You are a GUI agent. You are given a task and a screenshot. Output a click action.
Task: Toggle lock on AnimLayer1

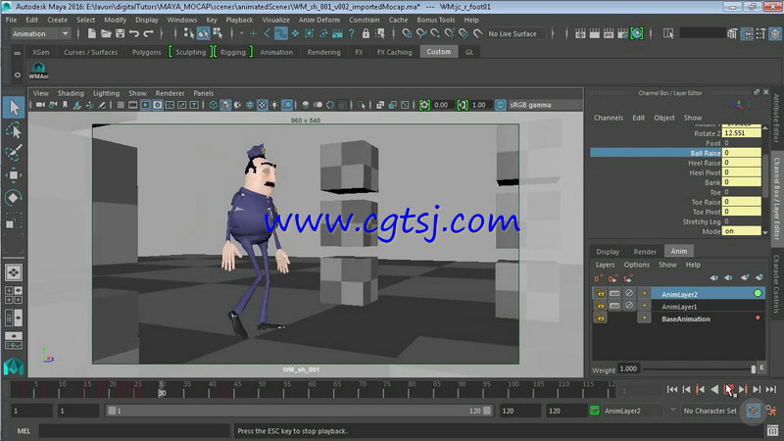[600, 306]
